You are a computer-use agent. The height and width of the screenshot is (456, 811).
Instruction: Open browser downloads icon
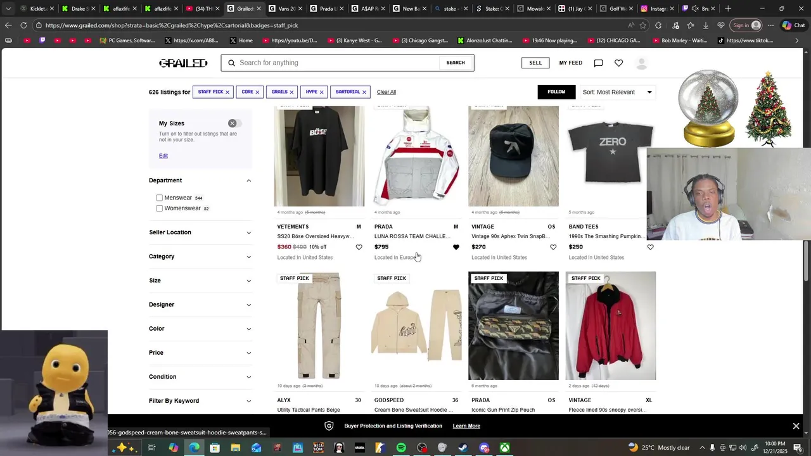(x=705, y=25)
